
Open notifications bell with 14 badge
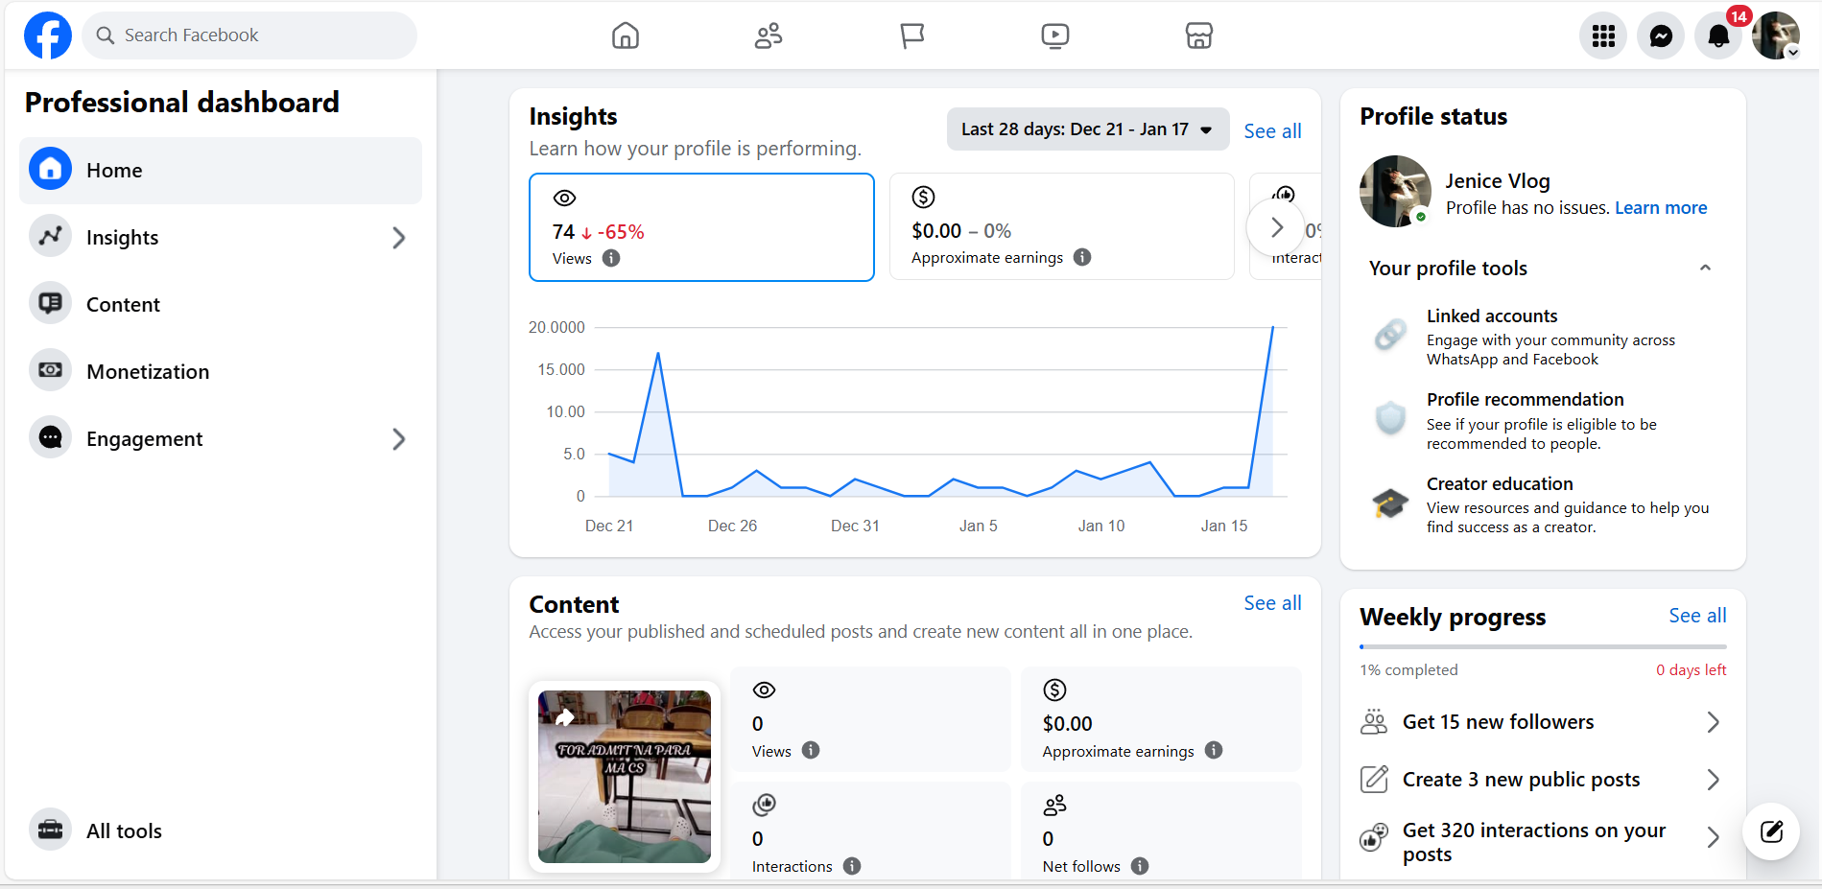[1718, 35]
